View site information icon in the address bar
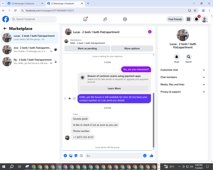The width and height of the screenshot is (213, 170). [x=23, y=11]
